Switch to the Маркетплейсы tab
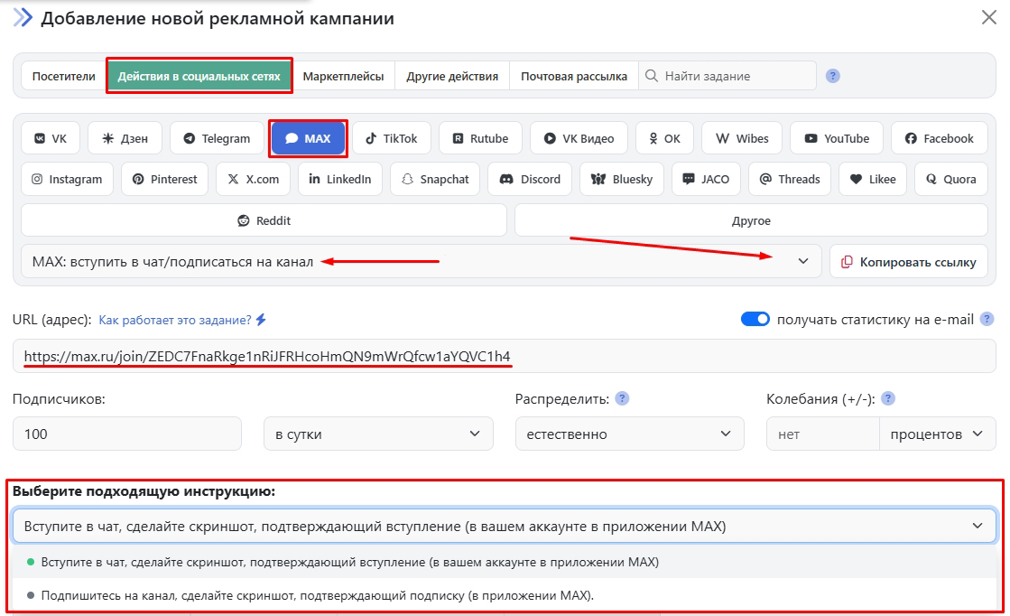The height and width of the screenshot is (616, 1010). point(343,76)
